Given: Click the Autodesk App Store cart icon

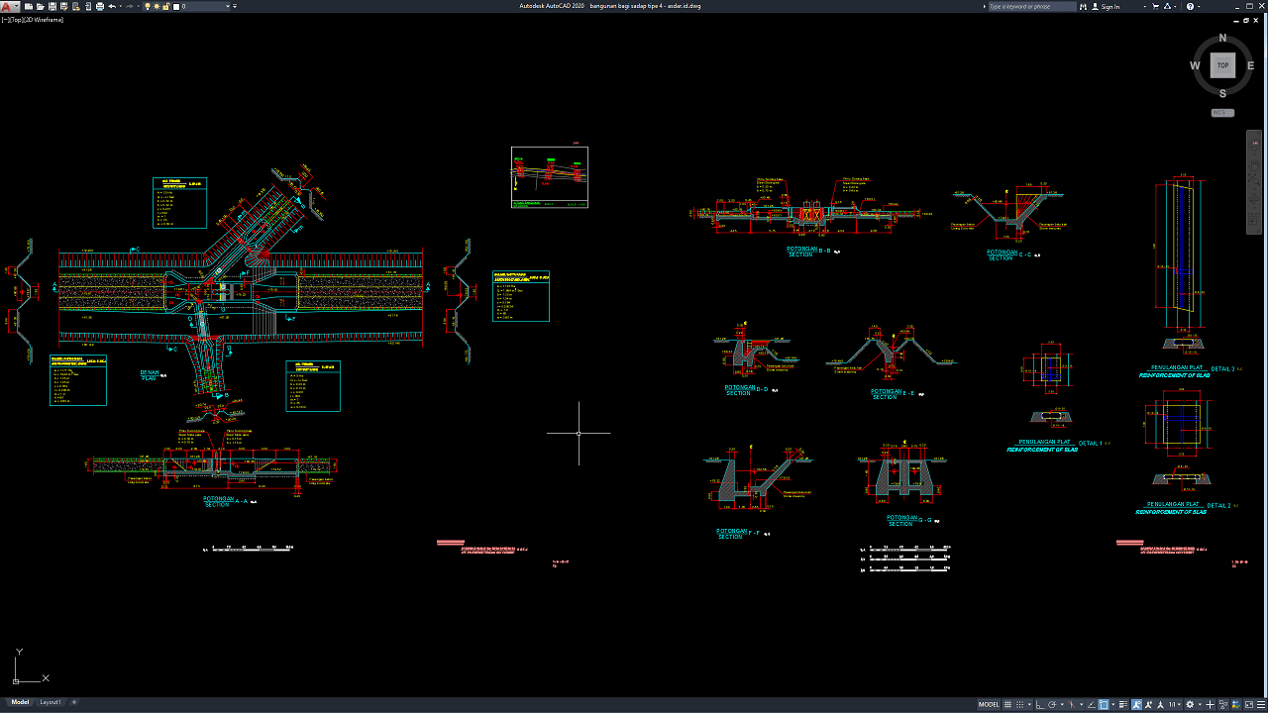Looking at the screenshot, I should click(1158, 6).
